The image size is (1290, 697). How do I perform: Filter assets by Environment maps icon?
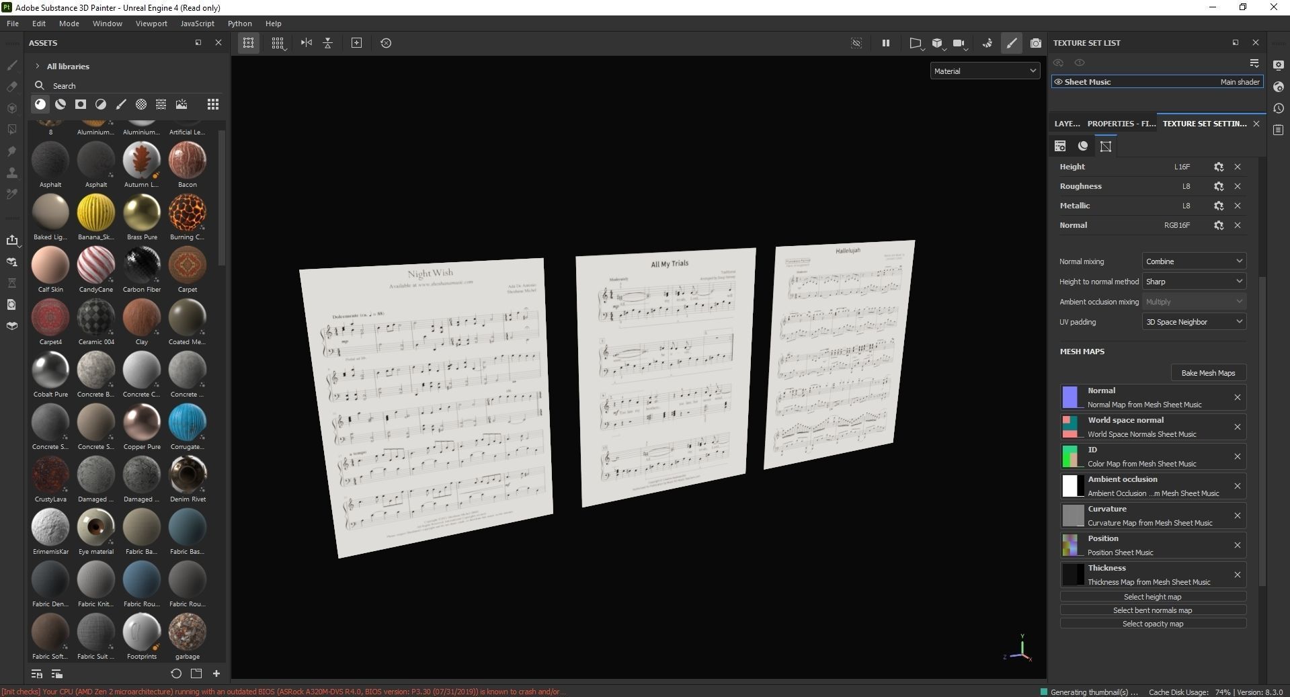(x=182, y=104)
